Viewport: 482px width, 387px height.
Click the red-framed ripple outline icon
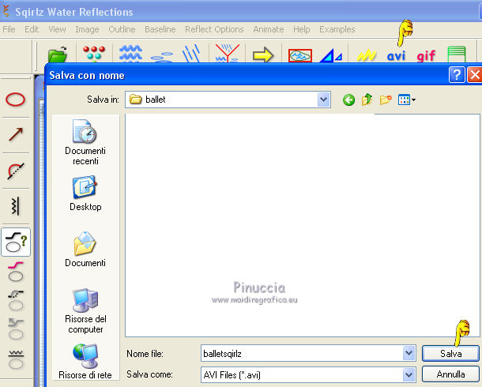(x=300, y=55)
